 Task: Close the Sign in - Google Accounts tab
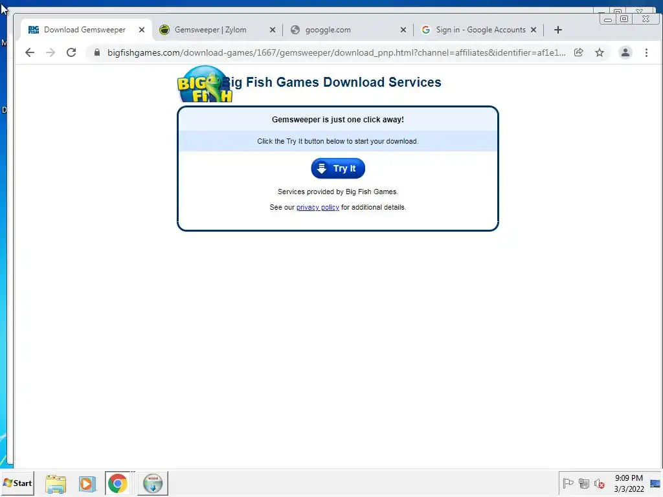point(534,30)
